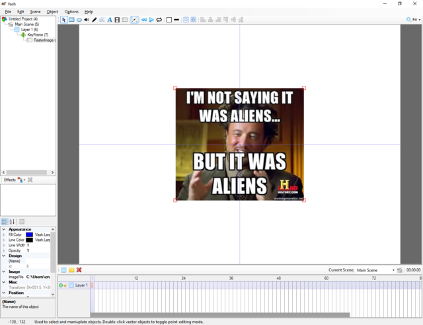Pick the Text tool with letter A
Screen dimensions: 423x325
click(x=110, y=20)
